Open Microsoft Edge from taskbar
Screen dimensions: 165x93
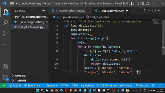coord(61,90)
